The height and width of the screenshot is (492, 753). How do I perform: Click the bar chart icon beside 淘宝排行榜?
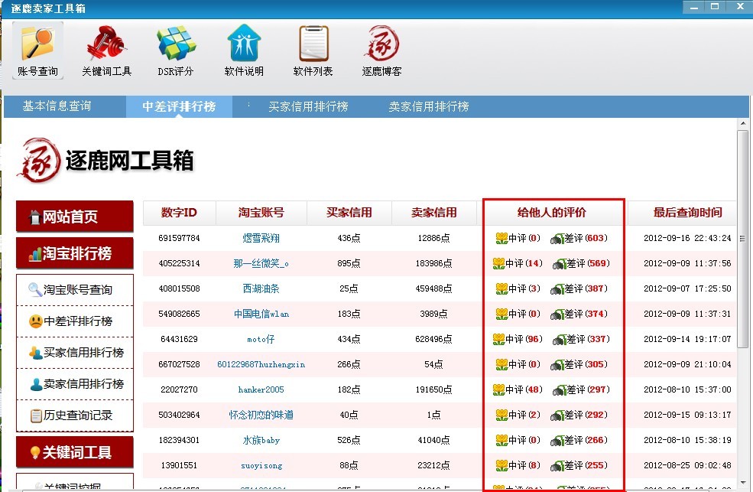34,254
